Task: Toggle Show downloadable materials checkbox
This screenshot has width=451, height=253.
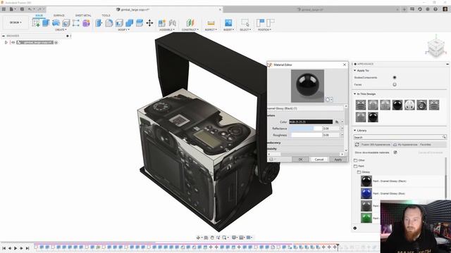Action: (x=395, y=153)
